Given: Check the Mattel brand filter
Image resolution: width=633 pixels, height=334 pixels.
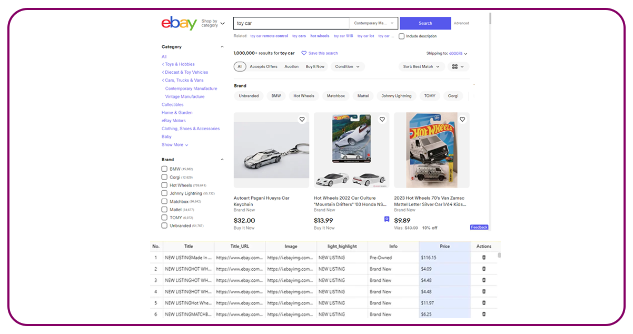Looking at the screenshot, I should 164,209.
